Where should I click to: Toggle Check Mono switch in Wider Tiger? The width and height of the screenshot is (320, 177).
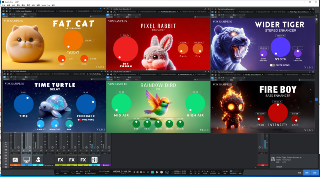pyautogui.click(x=272, y=65)
